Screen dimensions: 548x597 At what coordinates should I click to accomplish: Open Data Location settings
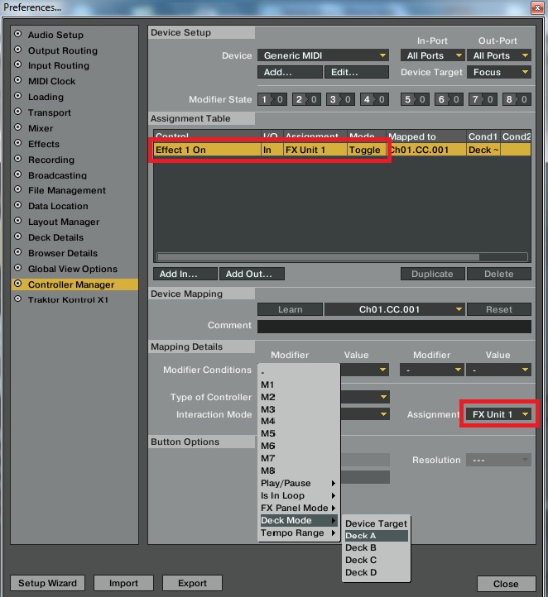click(58, 206)
